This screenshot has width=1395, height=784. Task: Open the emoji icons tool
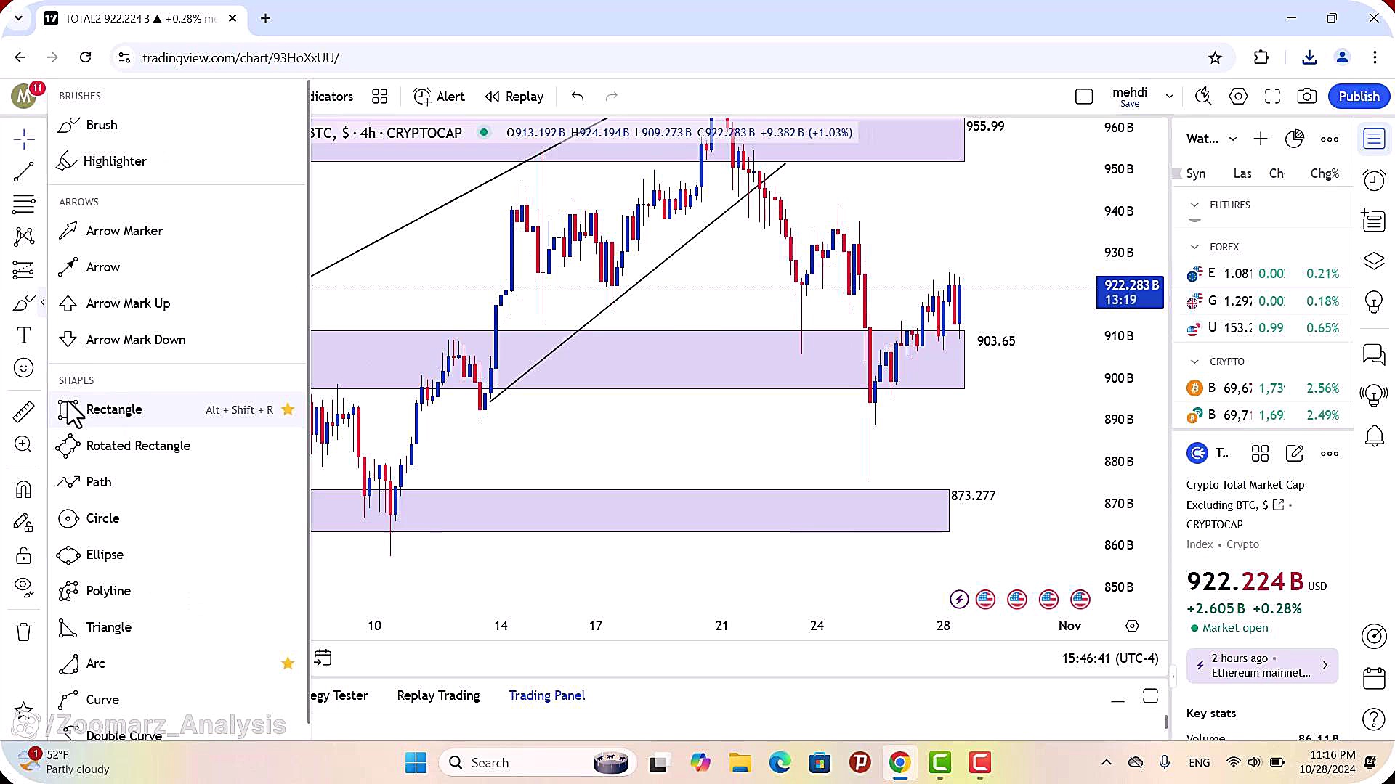(x=24, y=368)
